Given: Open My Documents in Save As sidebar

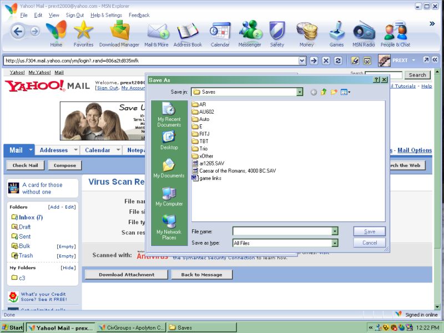Looking at the screenshot, I should [x=169, y=168].
